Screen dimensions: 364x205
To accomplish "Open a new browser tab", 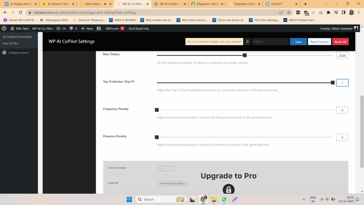I will (x=305, y=4).
